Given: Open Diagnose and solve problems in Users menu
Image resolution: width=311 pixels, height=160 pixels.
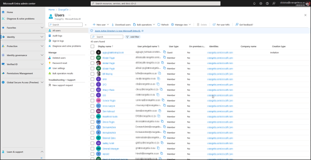Looking at the screenshot, I should (67, 46).
